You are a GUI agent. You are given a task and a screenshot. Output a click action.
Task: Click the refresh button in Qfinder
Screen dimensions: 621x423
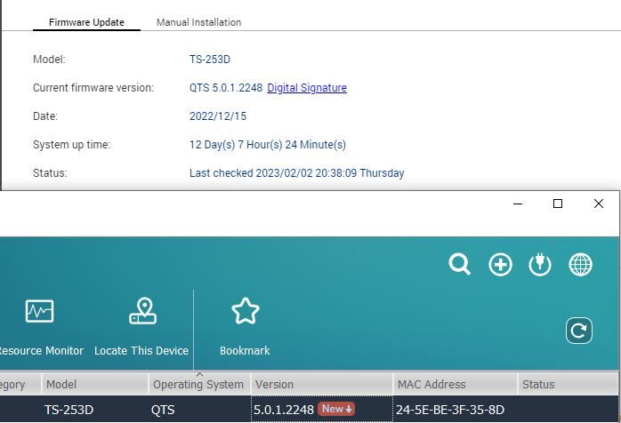point(579,331)
